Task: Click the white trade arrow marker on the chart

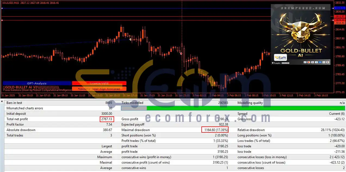Action: pyautogui.click(x=130, y=40)
